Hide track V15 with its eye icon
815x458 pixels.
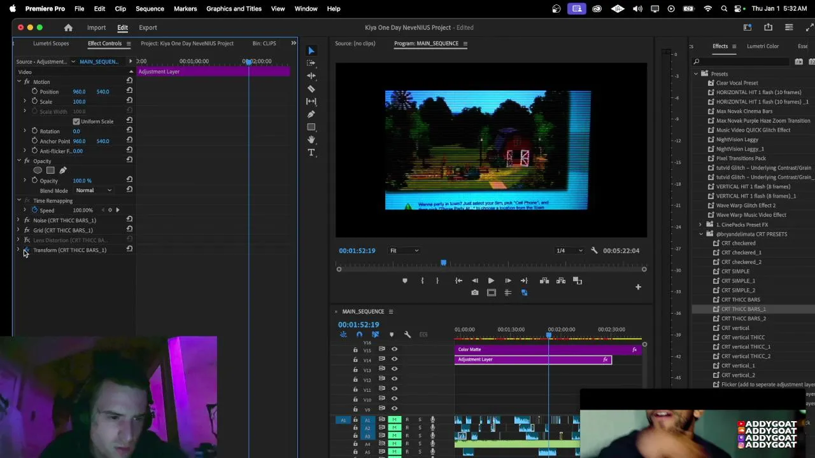394,349
